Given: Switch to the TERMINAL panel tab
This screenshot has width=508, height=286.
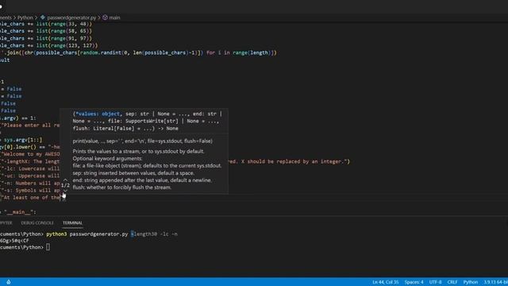Looking at the screenshot, I should coord(72,222).
